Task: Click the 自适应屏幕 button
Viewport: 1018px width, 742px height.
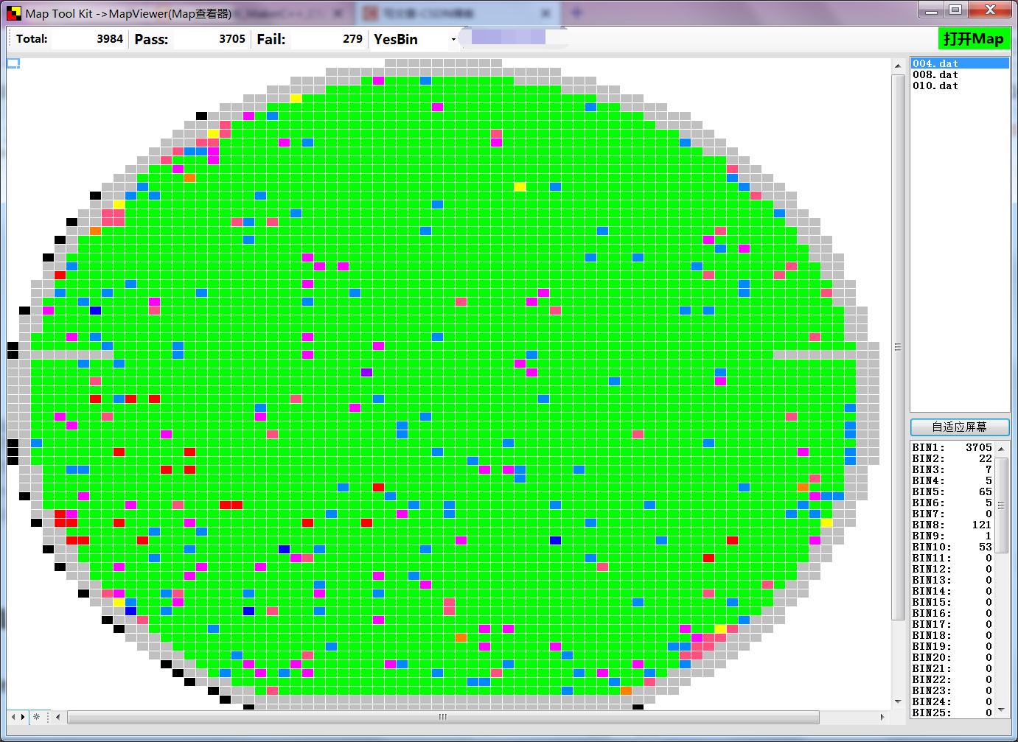Action: click(960, 427)
